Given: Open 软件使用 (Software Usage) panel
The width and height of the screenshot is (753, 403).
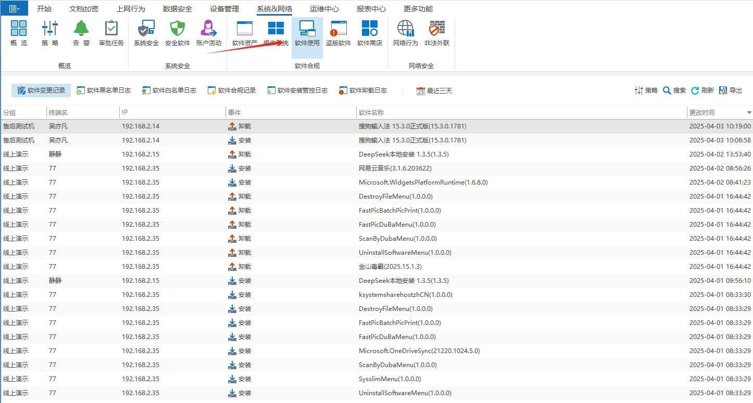Looking at the screenshot, I should pyautogui.click(x=307, y=32).
